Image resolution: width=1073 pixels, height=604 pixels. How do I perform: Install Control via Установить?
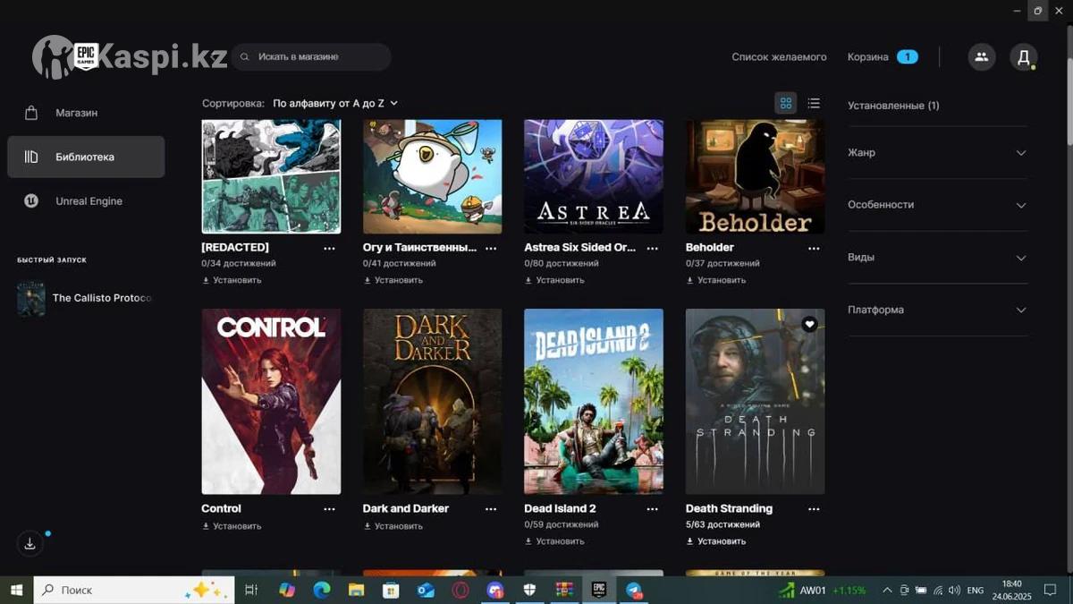[x=232, y=526]
